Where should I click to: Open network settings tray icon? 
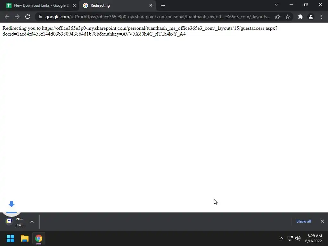coord(290,238)
